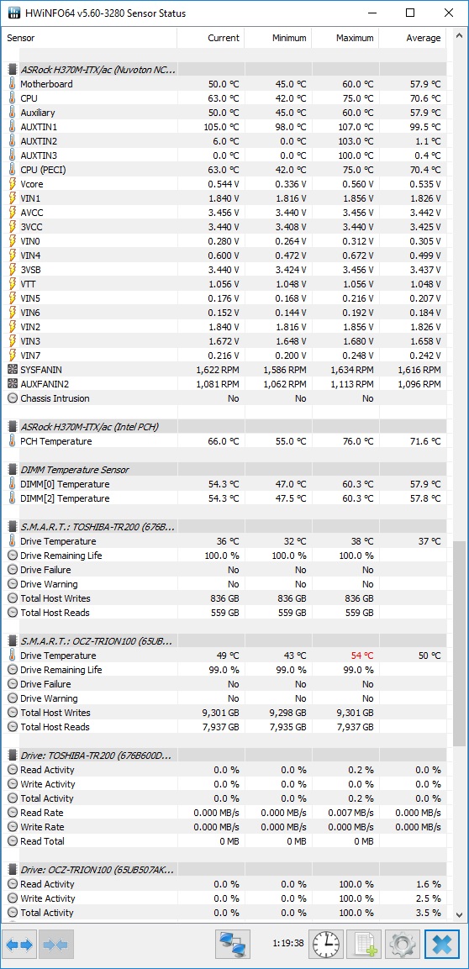Click the Average column header

[413, 38]
